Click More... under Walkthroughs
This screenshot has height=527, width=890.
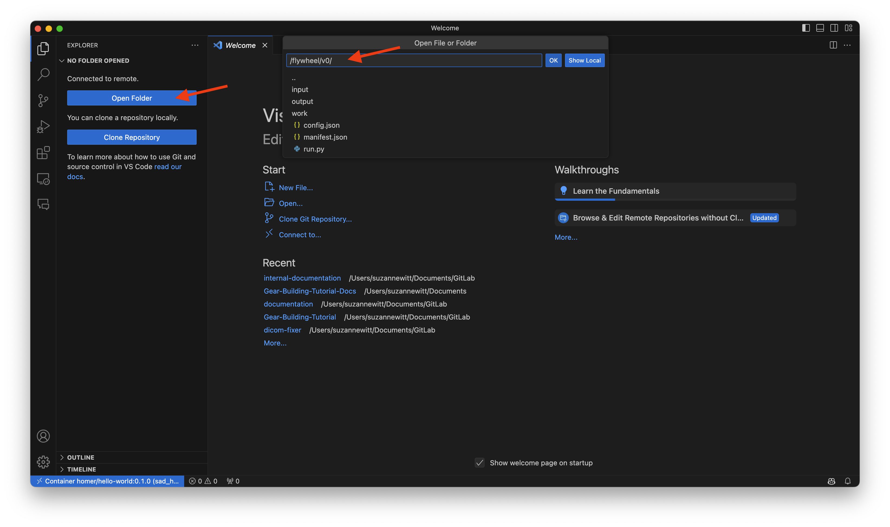tap(566, 237)
